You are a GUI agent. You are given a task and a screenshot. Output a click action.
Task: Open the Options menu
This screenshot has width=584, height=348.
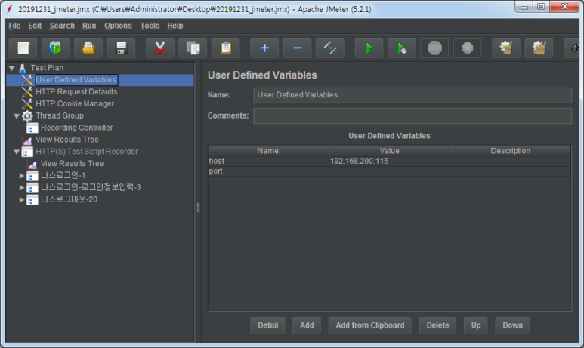point(118,26)
